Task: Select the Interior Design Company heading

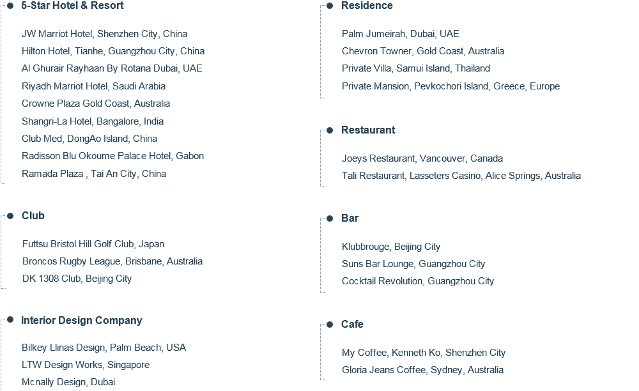Action: 82,321
